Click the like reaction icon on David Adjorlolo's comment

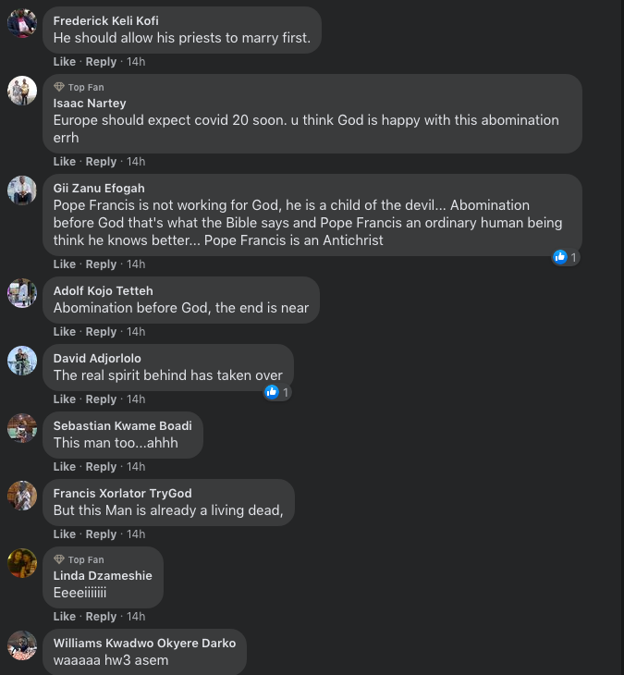[272, 392]
